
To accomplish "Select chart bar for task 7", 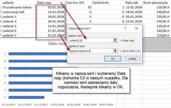I will [38, 54].
